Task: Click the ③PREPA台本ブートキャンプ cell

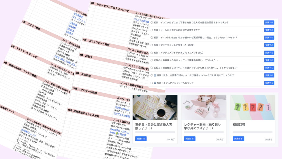Action: [x=35, y=131]
